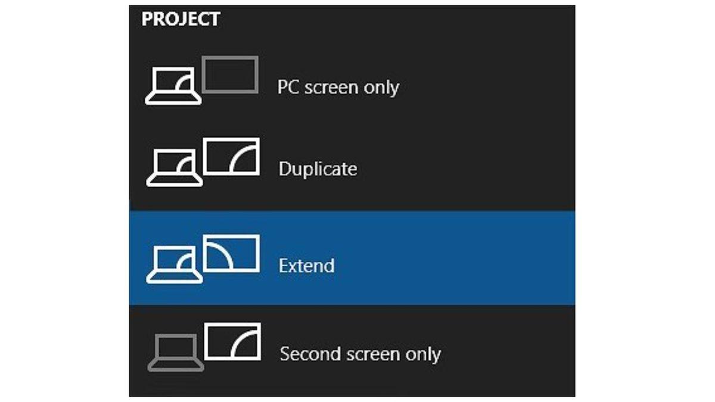The width and height of the screenshot is (715, 402).
Task: Click the Duplicate text label
Action: tap(317, 169)
